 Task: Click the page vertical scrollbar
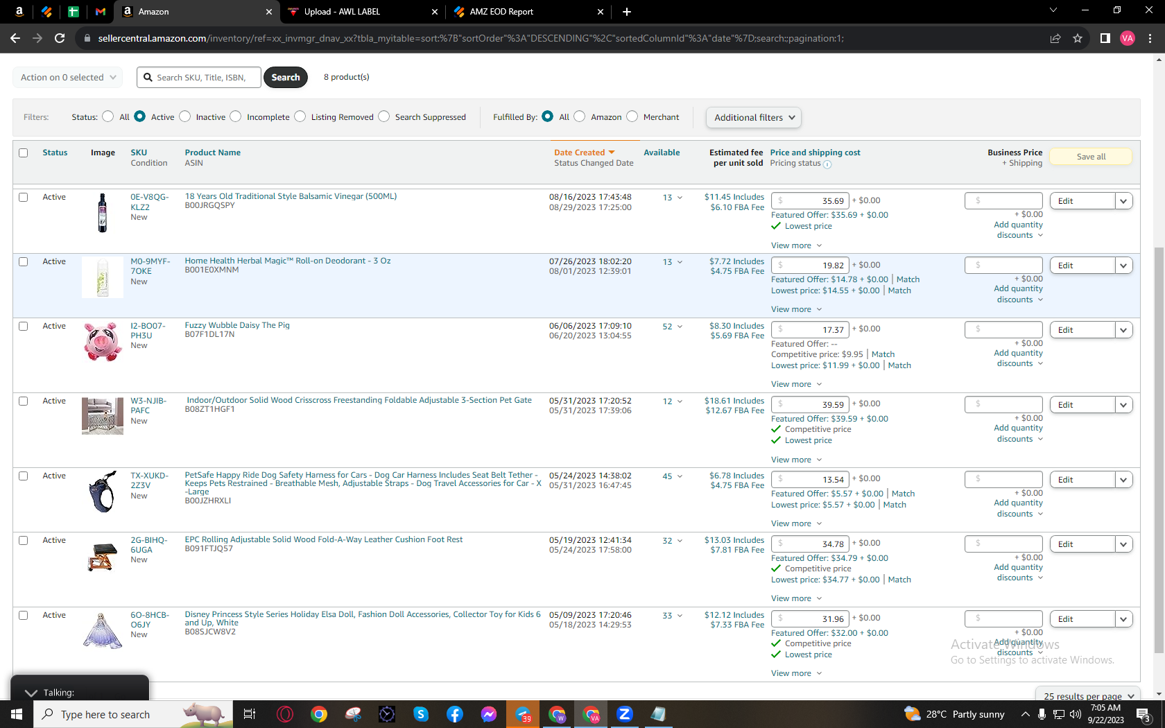[1159, 451]
